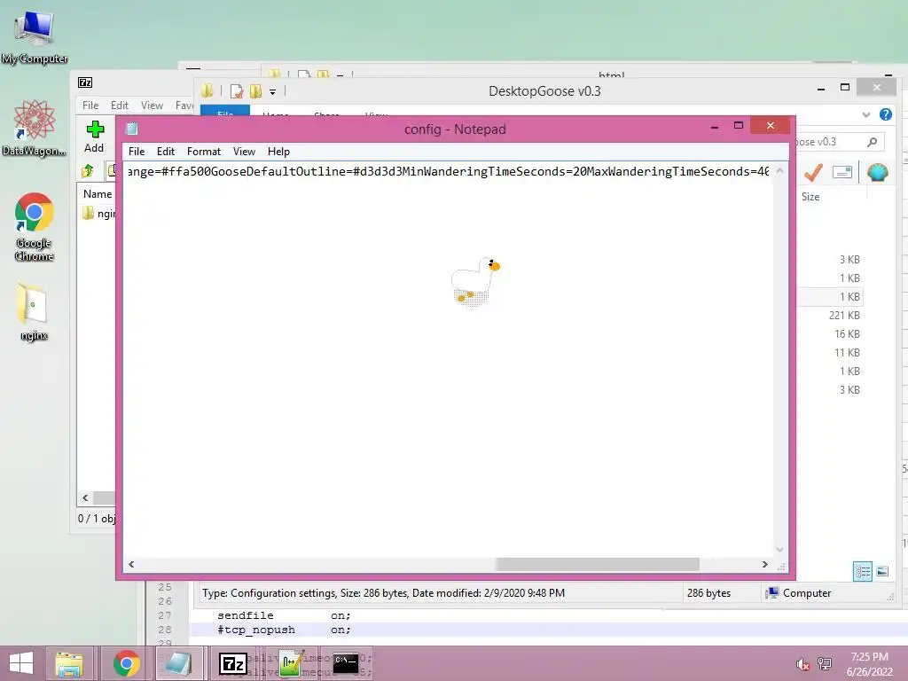Open the nginx folder on the desktop
The height and width of the screenshot is (681, 908).
click(x=34, y=311)
